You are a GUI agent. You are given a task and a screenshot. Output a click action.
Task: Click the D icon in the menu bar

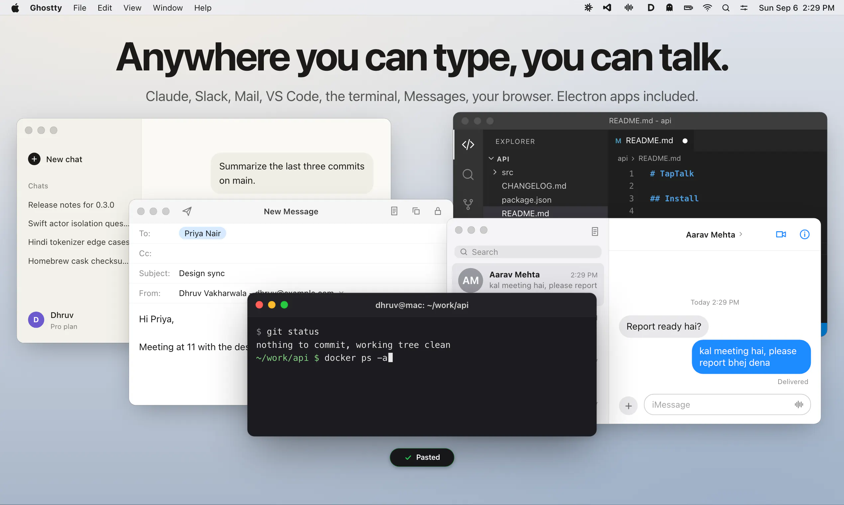(651, 8)
